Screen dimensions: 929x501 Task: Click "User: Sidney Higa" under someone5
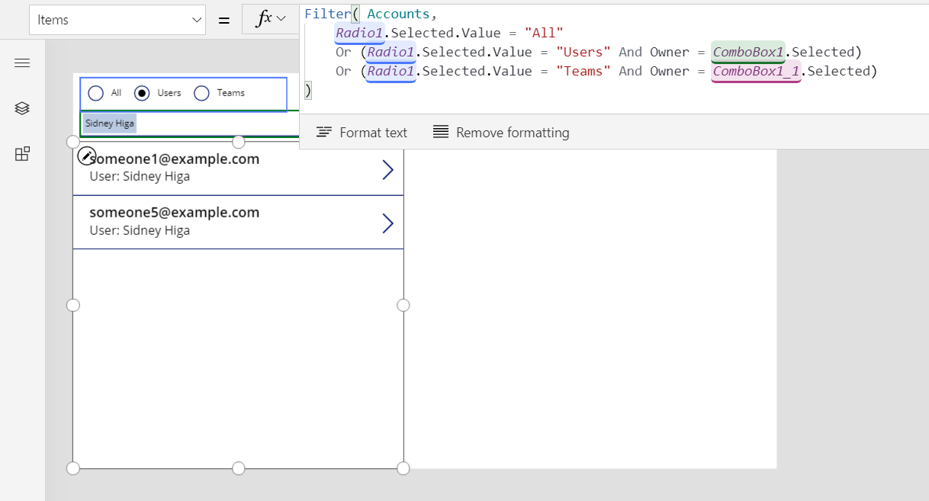point(140,230)
